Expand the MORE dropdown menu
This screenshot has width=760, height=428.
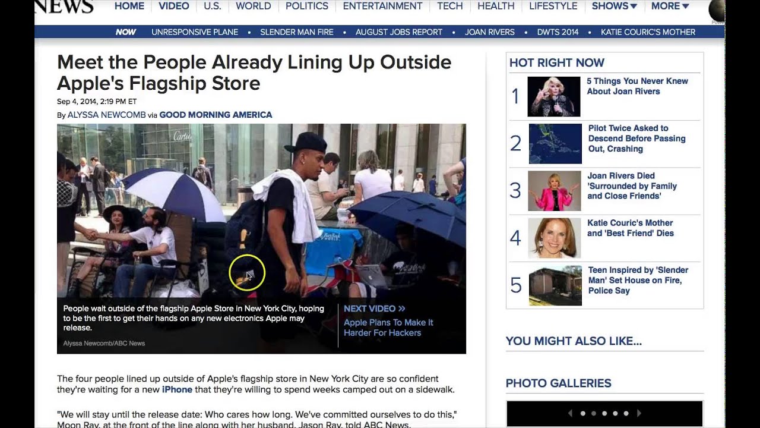pos(670,6)
